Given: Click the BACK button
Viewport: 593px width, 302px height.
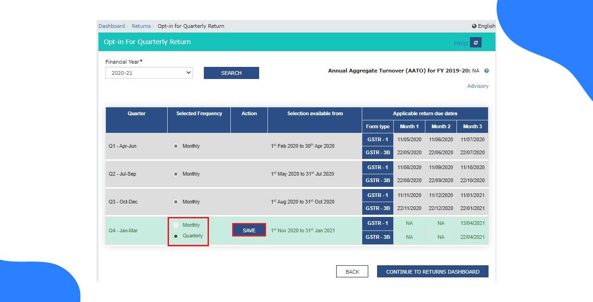Looking at the screenshot, I should [352, 271].
